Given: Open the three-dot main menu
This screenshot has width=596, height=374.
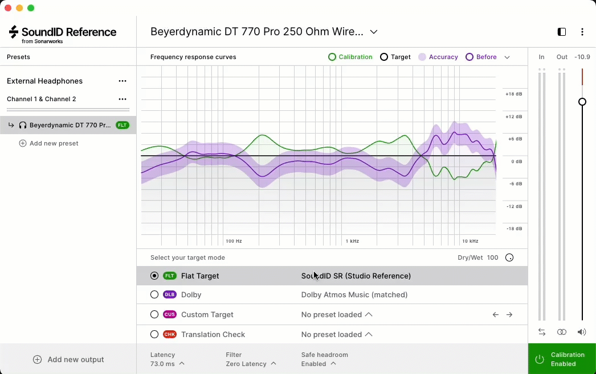Looking at the screenshot, I should (x=582, y=32).
